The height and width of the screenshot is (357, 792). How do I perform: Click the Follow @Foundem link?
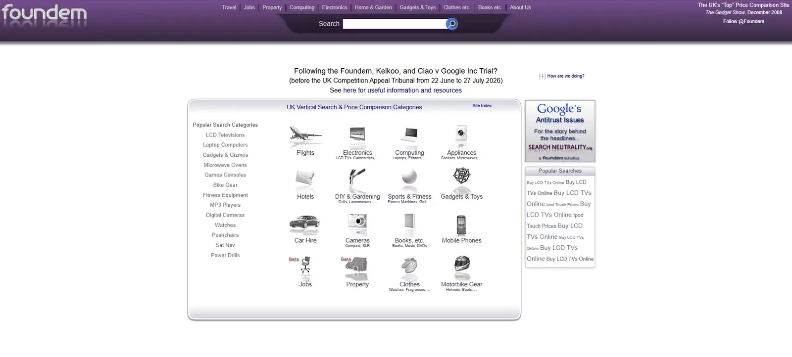(x=743, y=21)
